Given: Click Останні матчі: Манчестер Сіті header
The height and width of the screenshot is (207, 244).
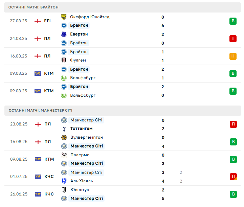Looking at the screenshot, I should point(41,110).
